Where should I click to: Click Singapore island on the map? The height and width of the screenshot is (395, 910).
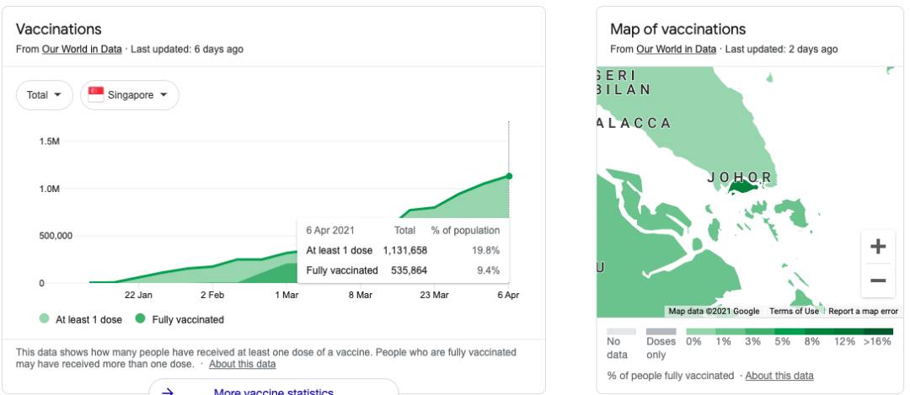pyautogui.click(x=742, y=188)
